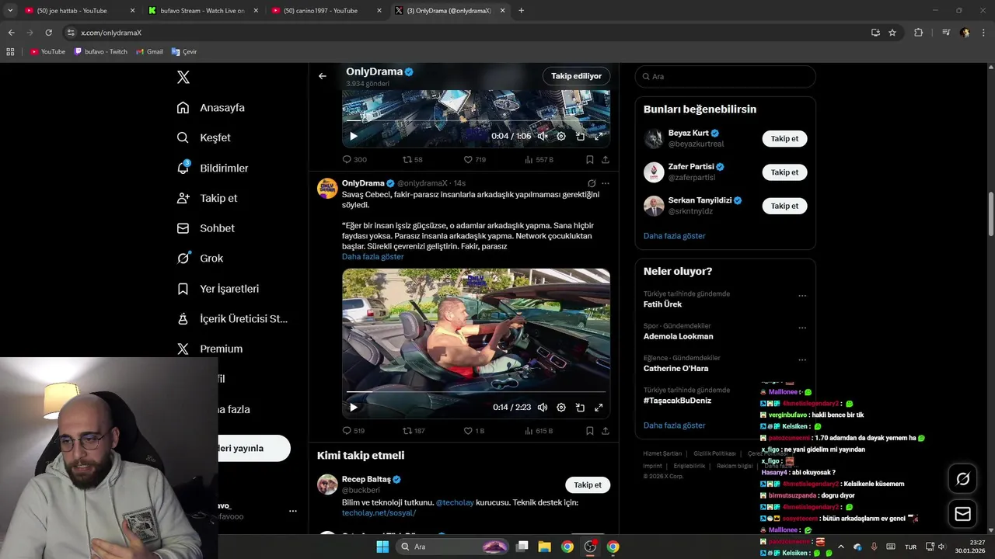Open the #TaşacakBuDeniz trend

677,401
